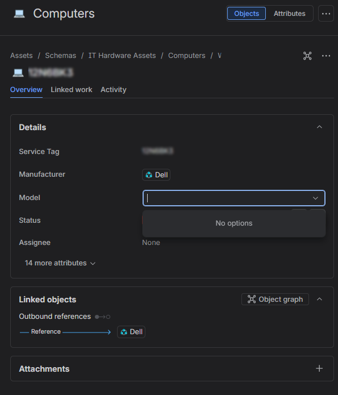Click the Dell reference in Linked objects
The image size is (338, 395).
pyautogui.click(x=131, y=332)
